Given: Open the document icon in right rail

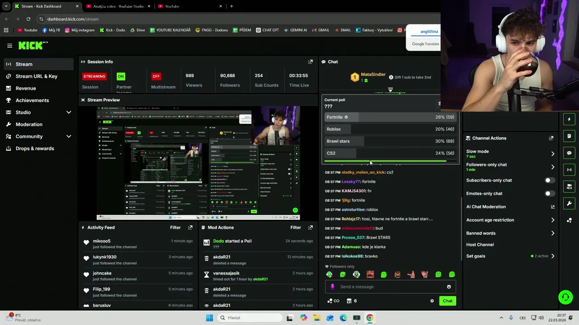Looking at the screenshot, I should tap(569, 136).
